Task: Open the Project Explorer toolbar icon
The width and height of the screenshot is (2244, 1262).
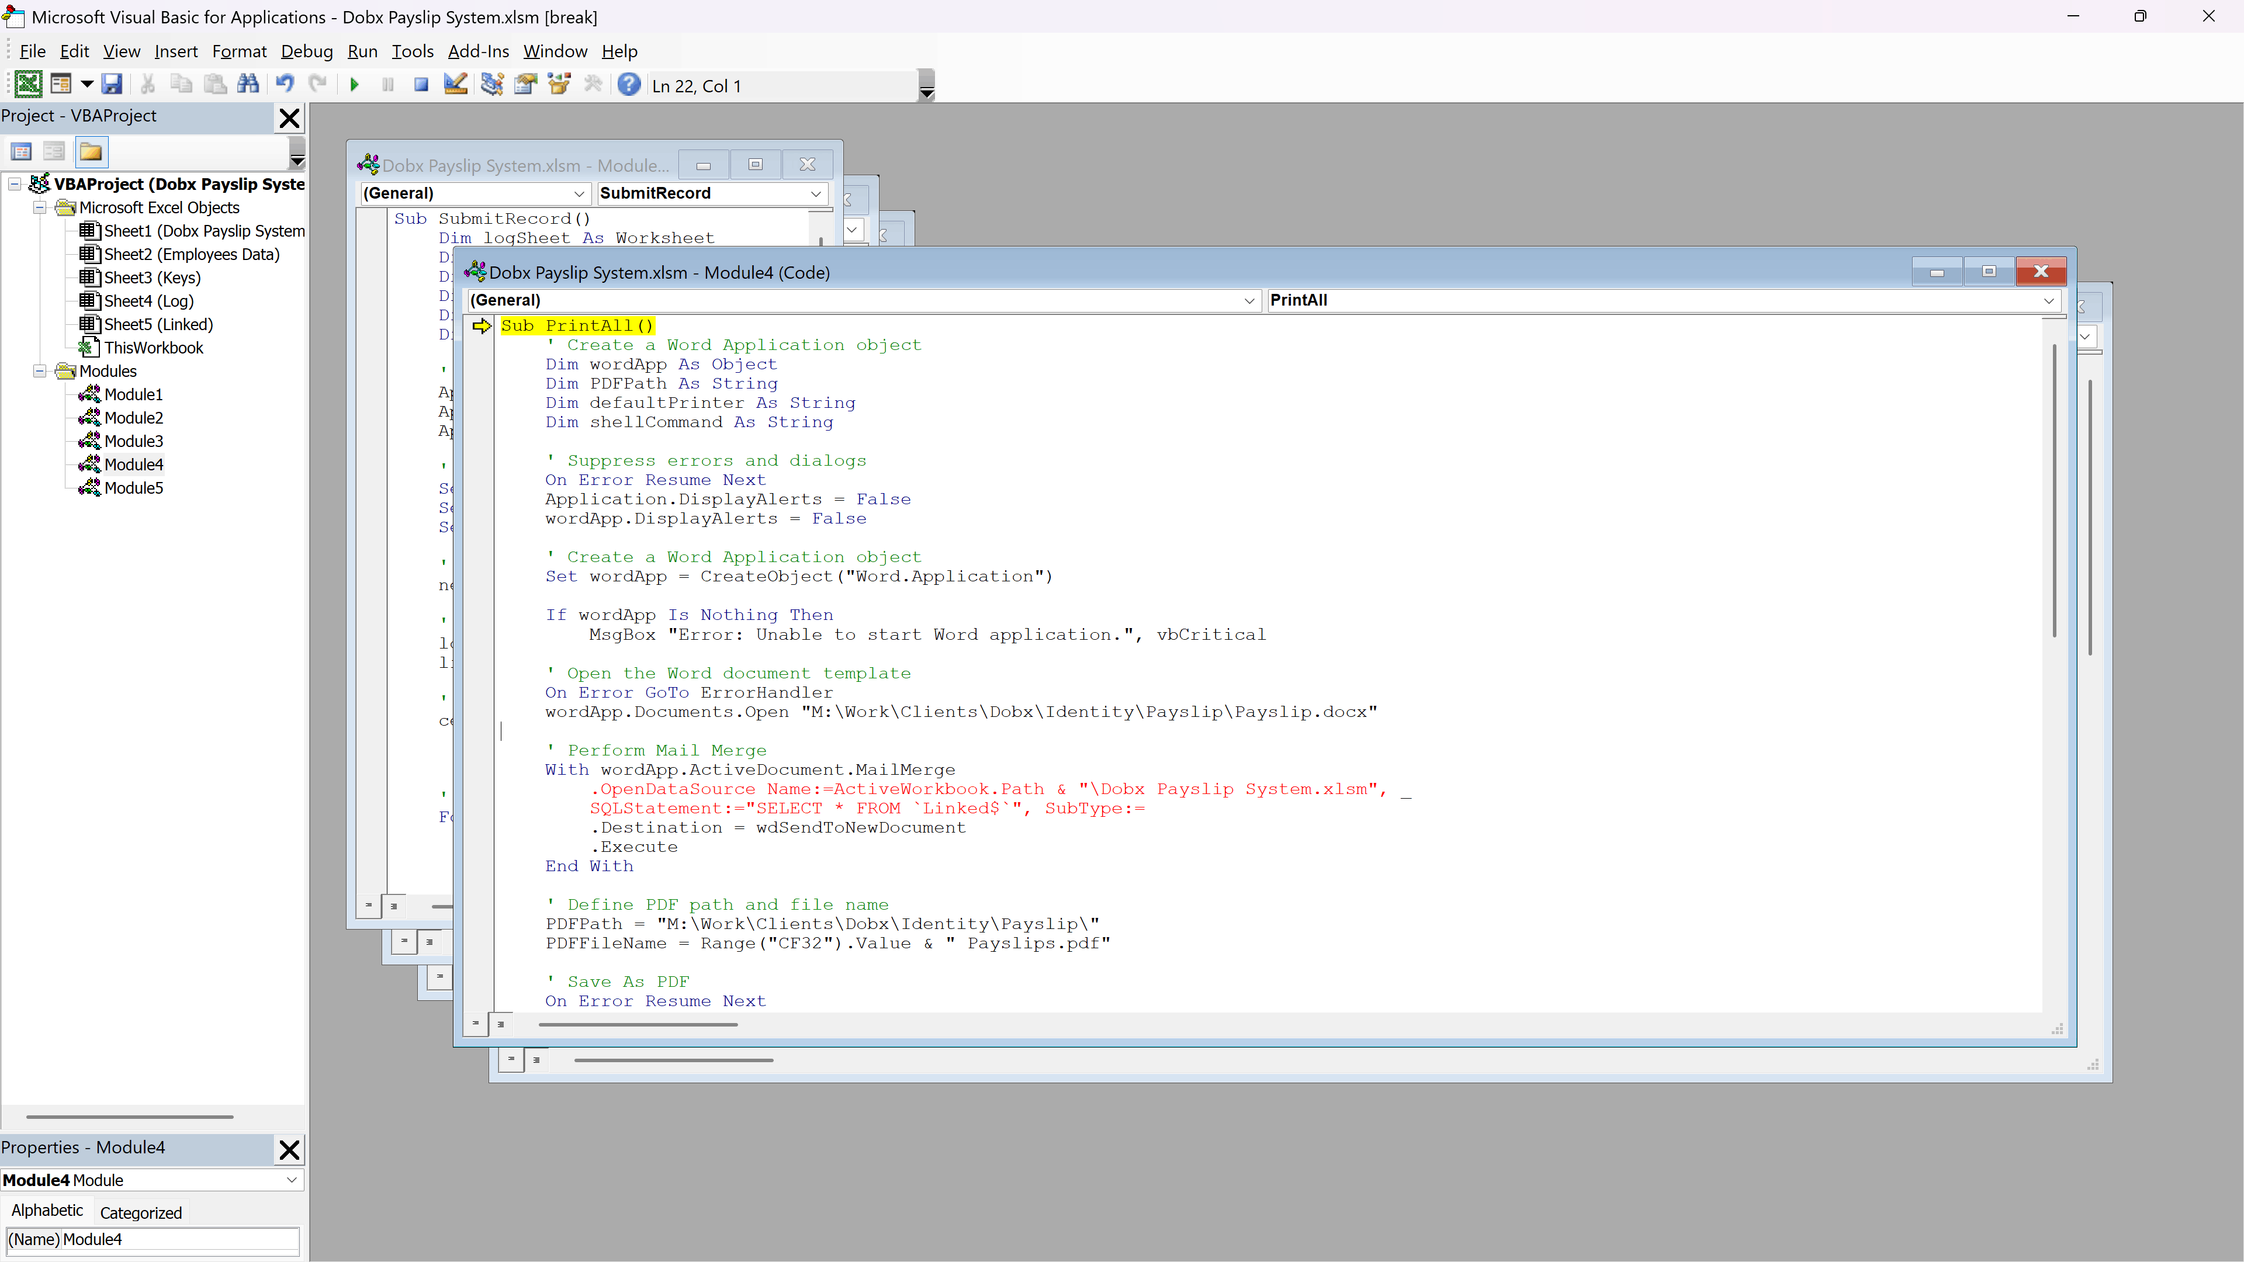Action: tap(491, 85)
